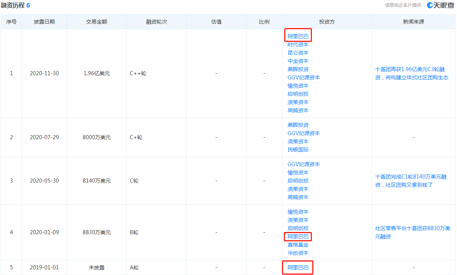The width and height of the screenshot is (457, 275).
Task: Open 阿里巴巴 in the B轮 row
Action: pyautogui.click(x=298, y=236)
